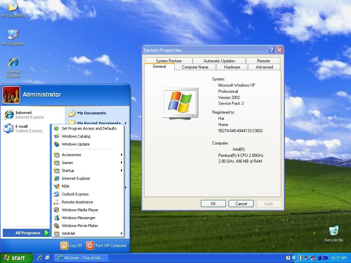
Task: Open Internet Explorer desktop shortcut
Action: point(13,67)
